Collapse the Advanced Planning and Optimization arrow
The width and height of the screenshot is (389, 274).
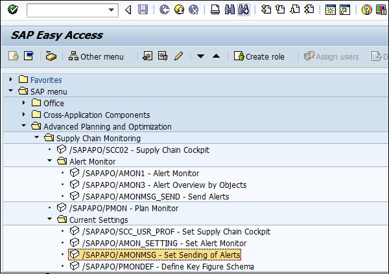pyautogui.click(x=23, y=126)
